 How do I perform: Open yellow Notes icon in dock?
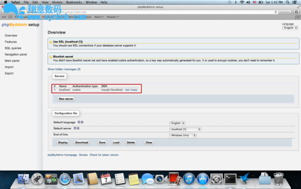pos(133,179)
